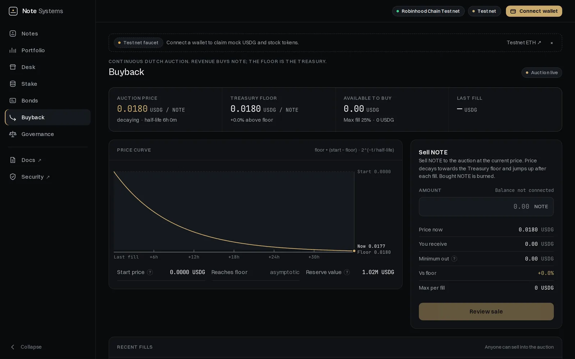575x359 pixels.
Task: Open the Desk storefront icon
Action: (13, 67)
